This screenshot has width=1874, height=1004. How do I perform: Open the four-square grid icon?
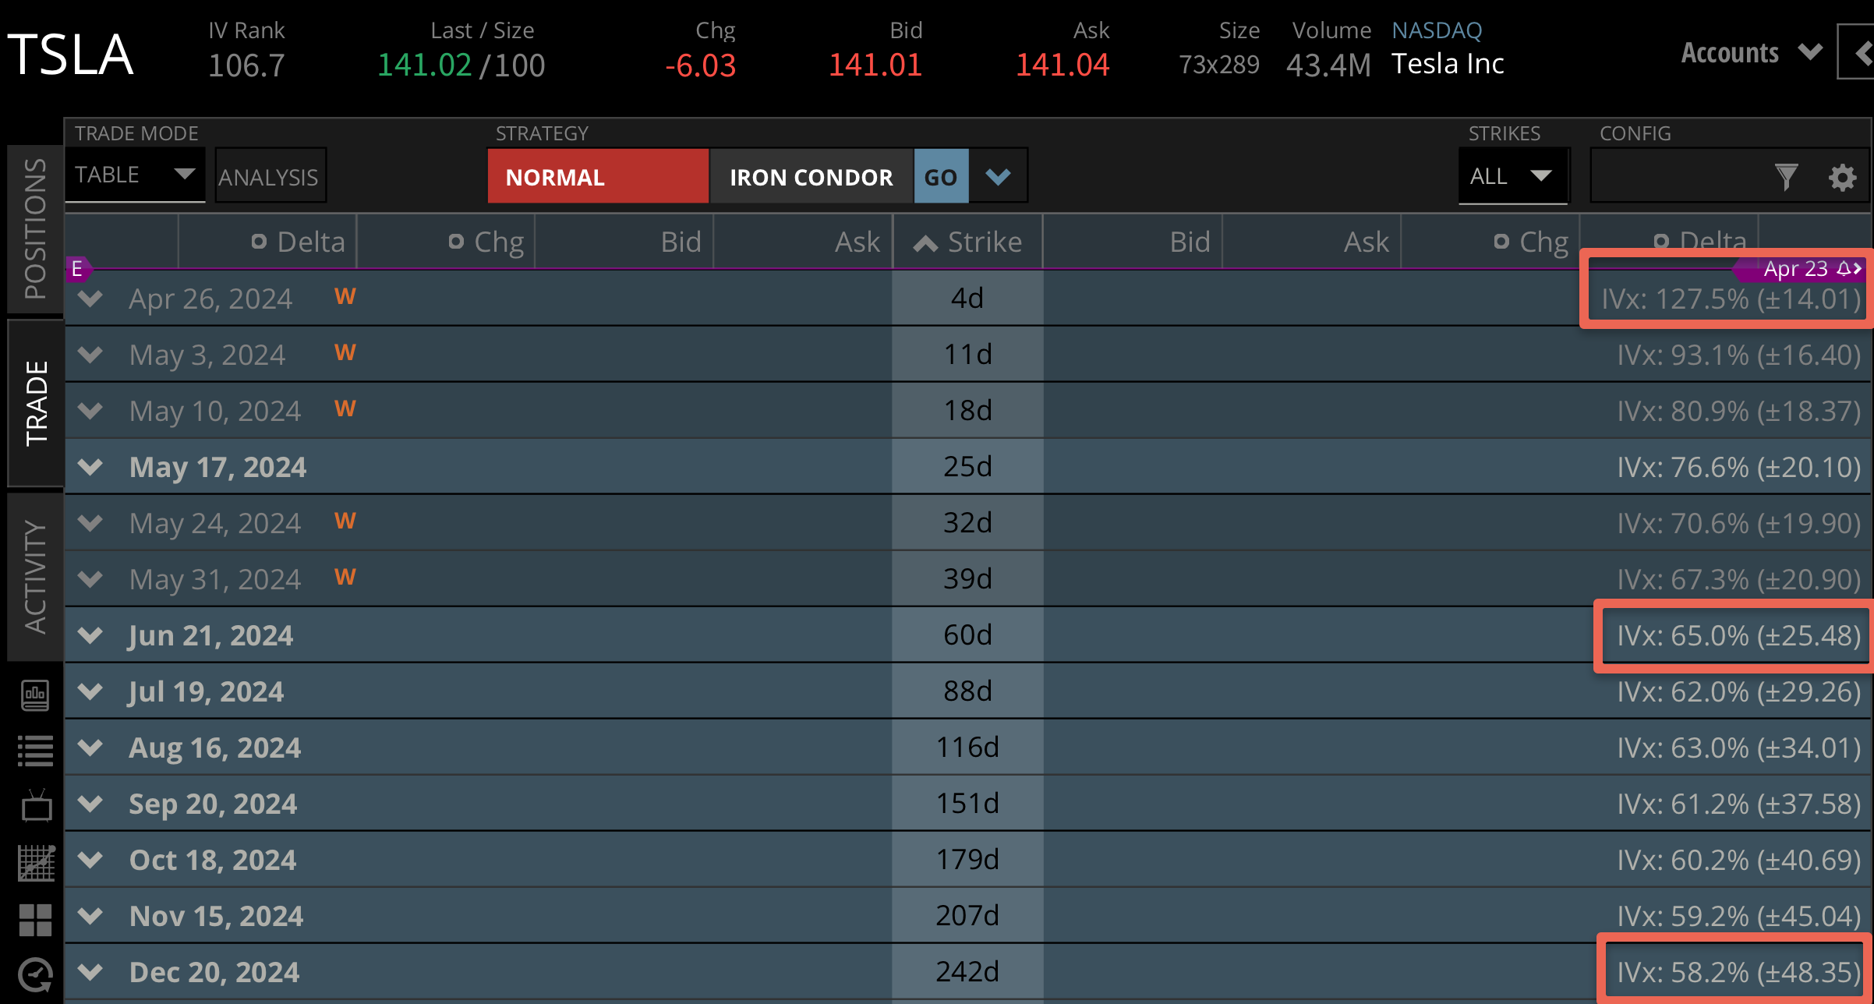[35, 920]
